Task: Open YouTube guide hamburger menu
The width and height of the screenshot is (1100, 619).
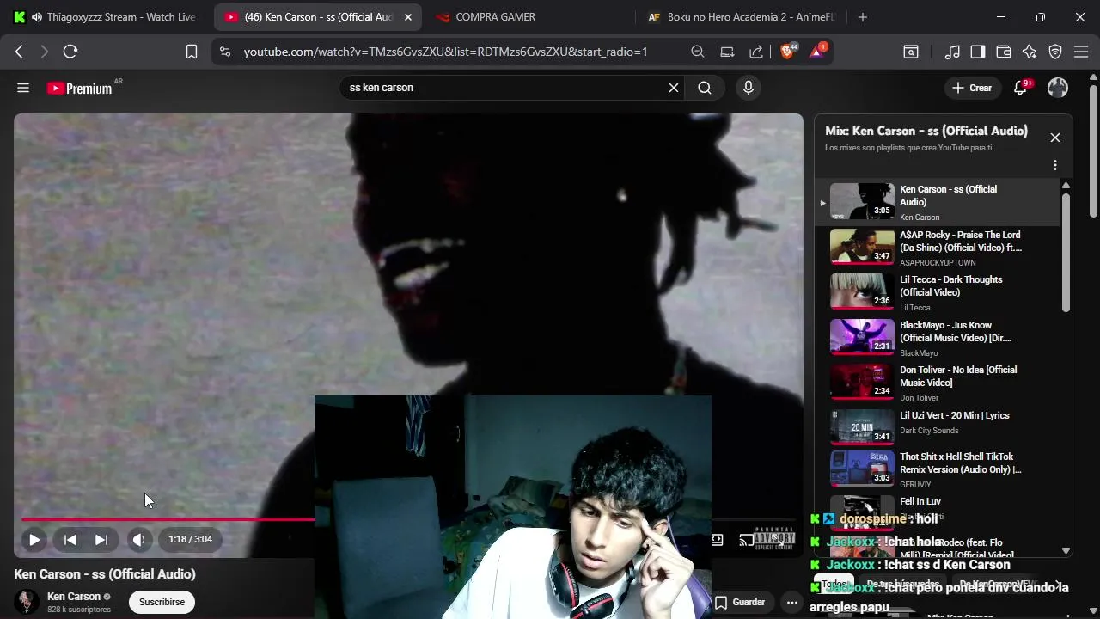Action: click(23, 88)
